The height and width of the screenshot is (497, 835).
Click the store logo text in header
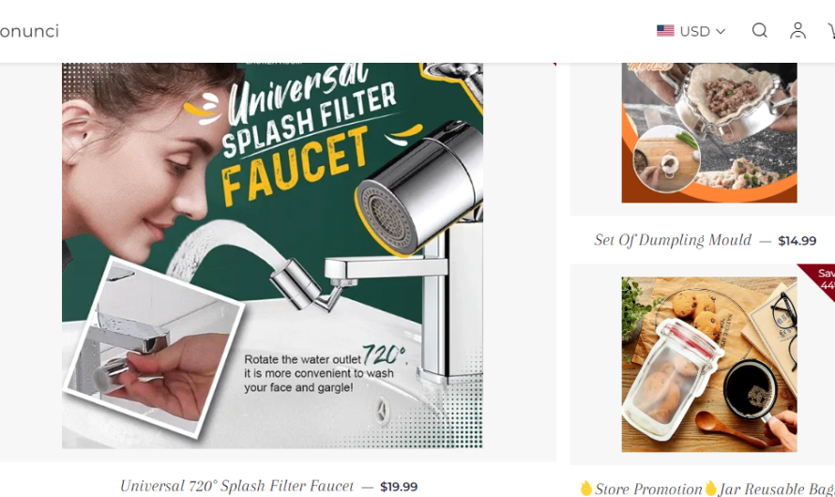pyautogui.click(x=29, y=31)
